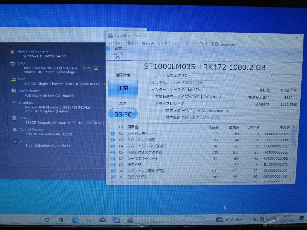The width and height of the screenshot is (307, 230).
Task: Open File Explorer from the taskbar
Action: pos(89,220)
